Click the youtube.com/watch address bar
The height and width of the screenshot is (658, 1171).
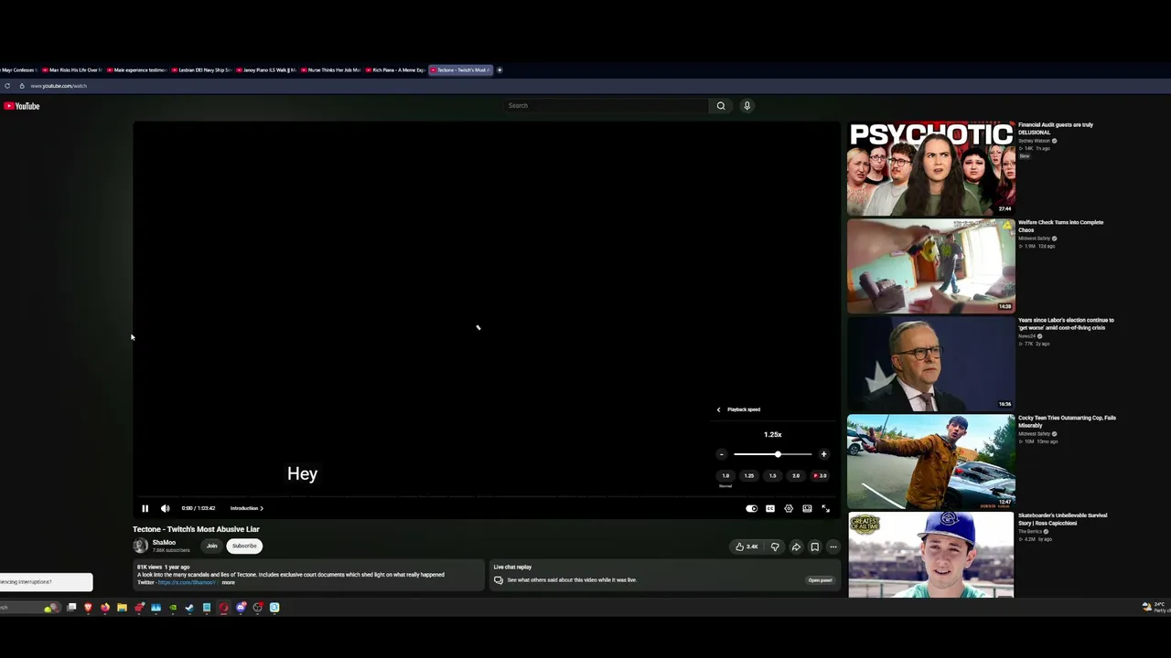(x=59, y=86)
